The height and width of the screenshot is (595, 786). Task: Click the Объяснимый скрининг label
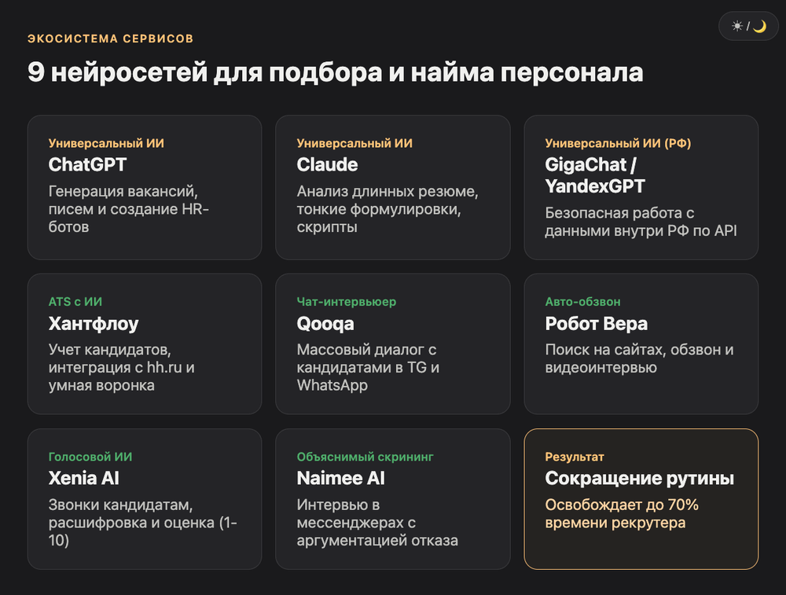[365, 457]
